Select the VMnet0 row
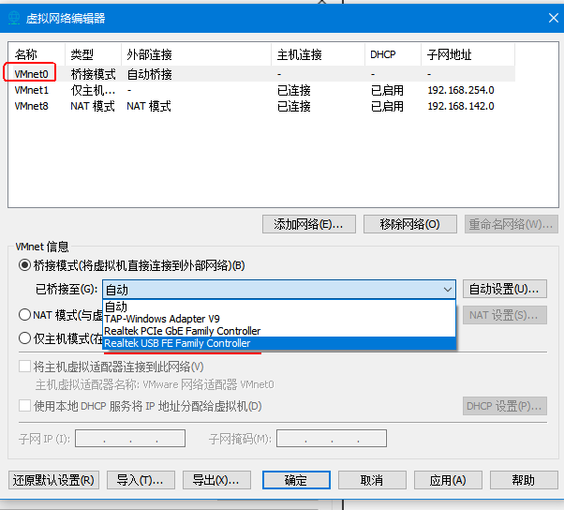This screenshot has width=564, height=510. click(262, 74)
